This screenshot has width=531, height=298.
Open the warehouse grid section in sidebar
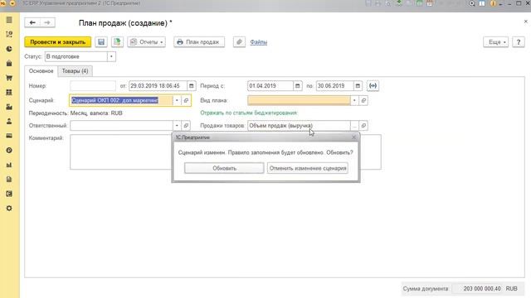[x=9, y=92]
